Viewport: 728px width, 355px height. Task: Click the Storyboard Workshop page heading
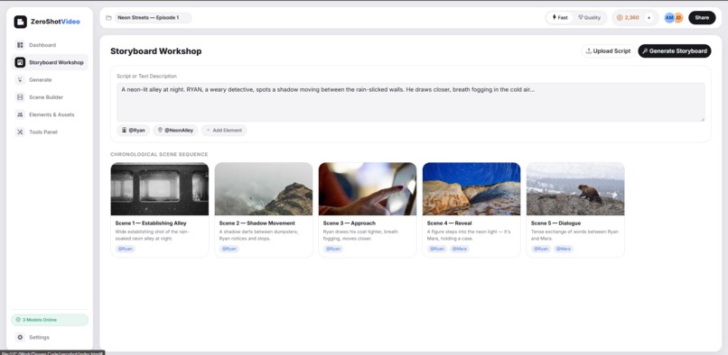(156, 51)
